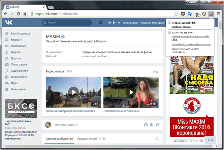Viewport: 224px width, 150px height.
Task: Bookmark page with star icon
Action: tap(176, 14)
